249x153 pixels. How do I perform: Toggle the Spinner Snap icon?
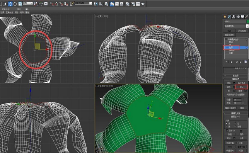[x=66, y=4]
